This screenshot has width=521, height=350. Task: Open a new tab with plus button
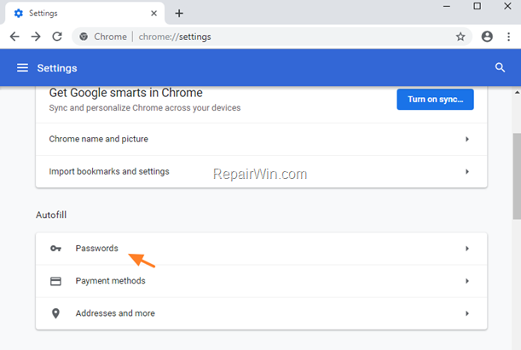tap(179, 14)
